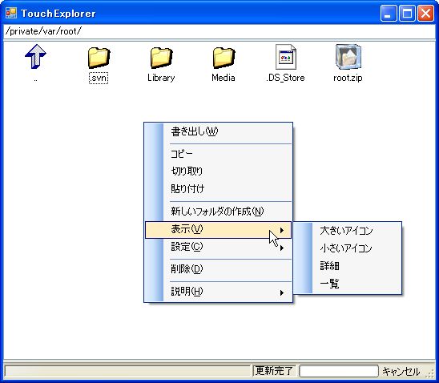Expand the 説明(H) submenu arrow
Image resolution: width=439 pixels, height=383 pixels.
pos(282,292)
